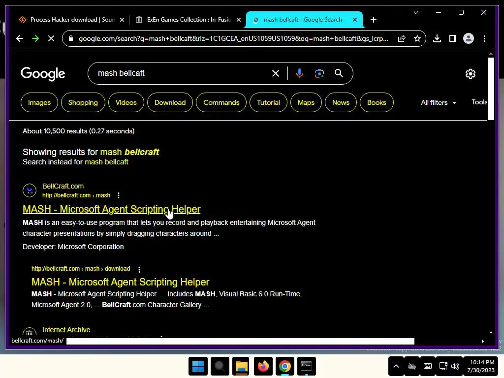Click the Google logo
504x378 pixels.
[43, 74]
